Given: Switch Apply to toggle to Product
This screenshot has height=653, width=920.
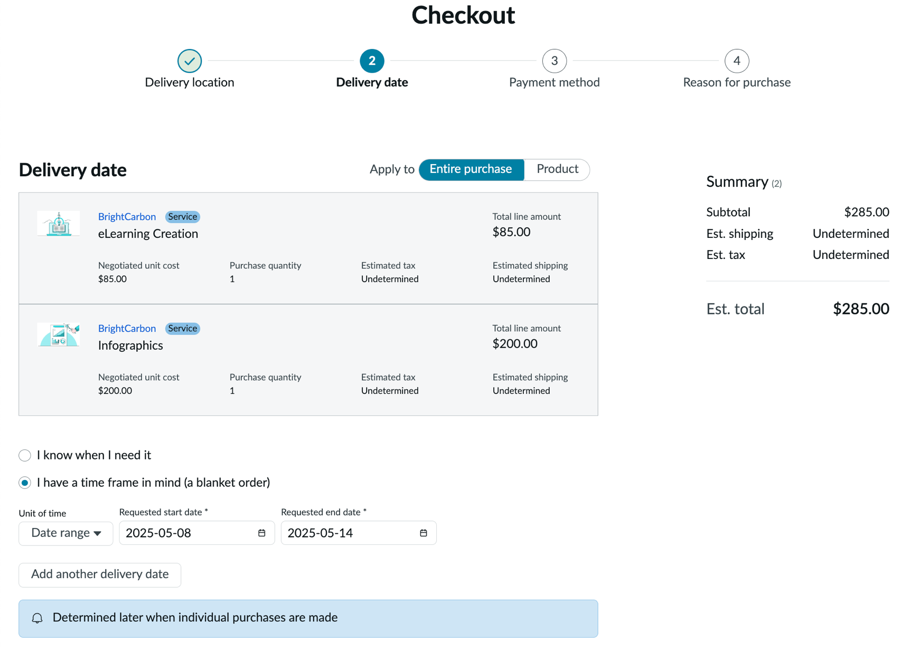Looking at the screenshot, I should point(557,169).
